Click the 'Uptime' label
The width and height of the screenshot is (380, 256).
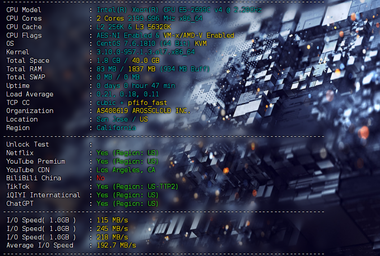point(18,86)
